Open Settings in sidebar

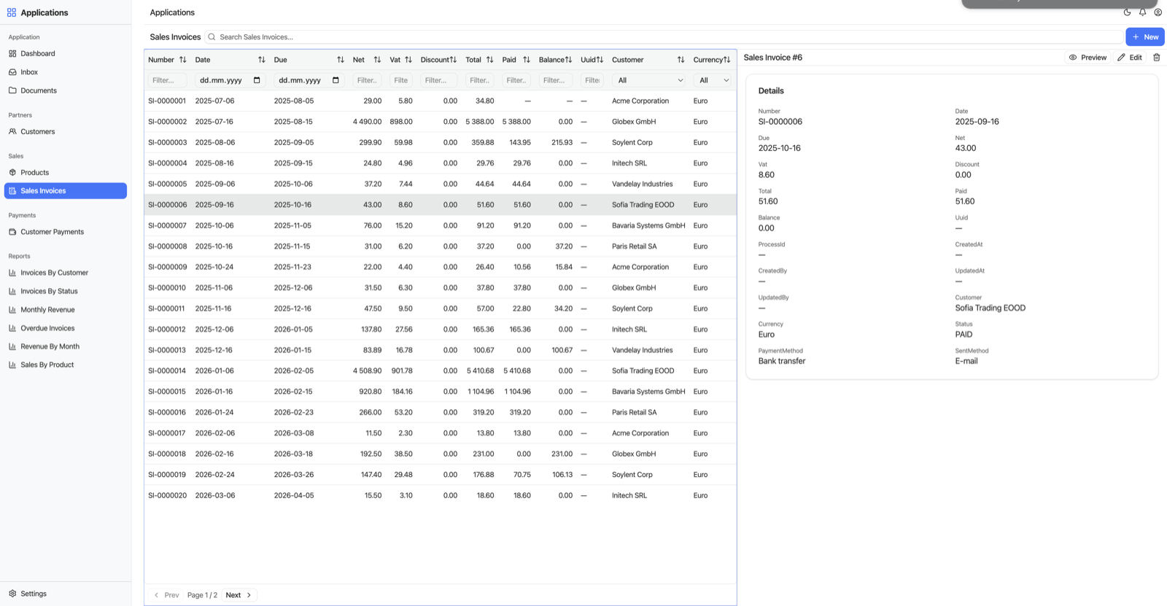66,594
